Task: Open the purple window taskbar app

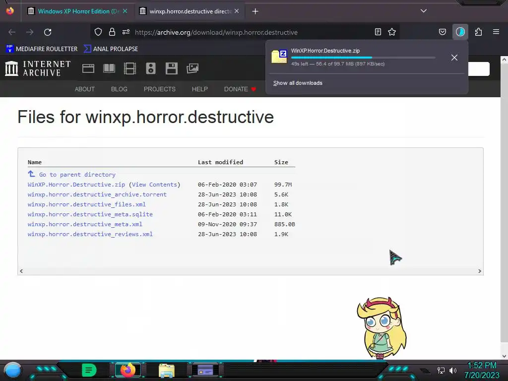Action: pos(205,370)
